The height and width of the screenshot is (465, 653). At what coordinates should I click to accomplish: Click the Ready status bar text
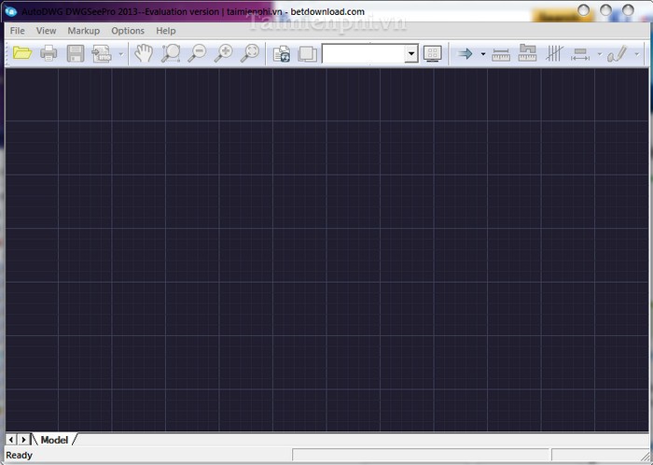(19, 455)
